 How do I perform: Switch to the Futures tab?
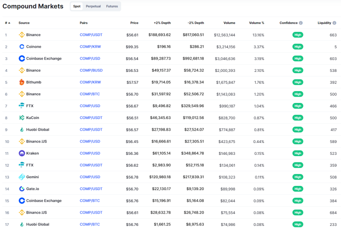tap(112, 6)
